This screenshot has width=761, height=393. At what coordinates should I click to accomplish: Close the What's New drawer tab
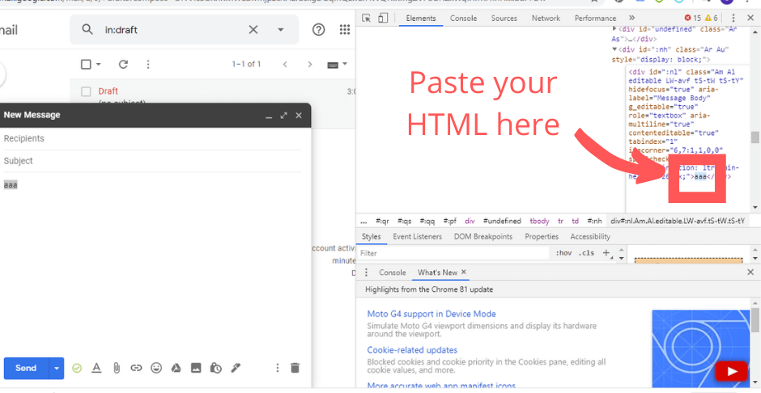[x=464, y=273]
